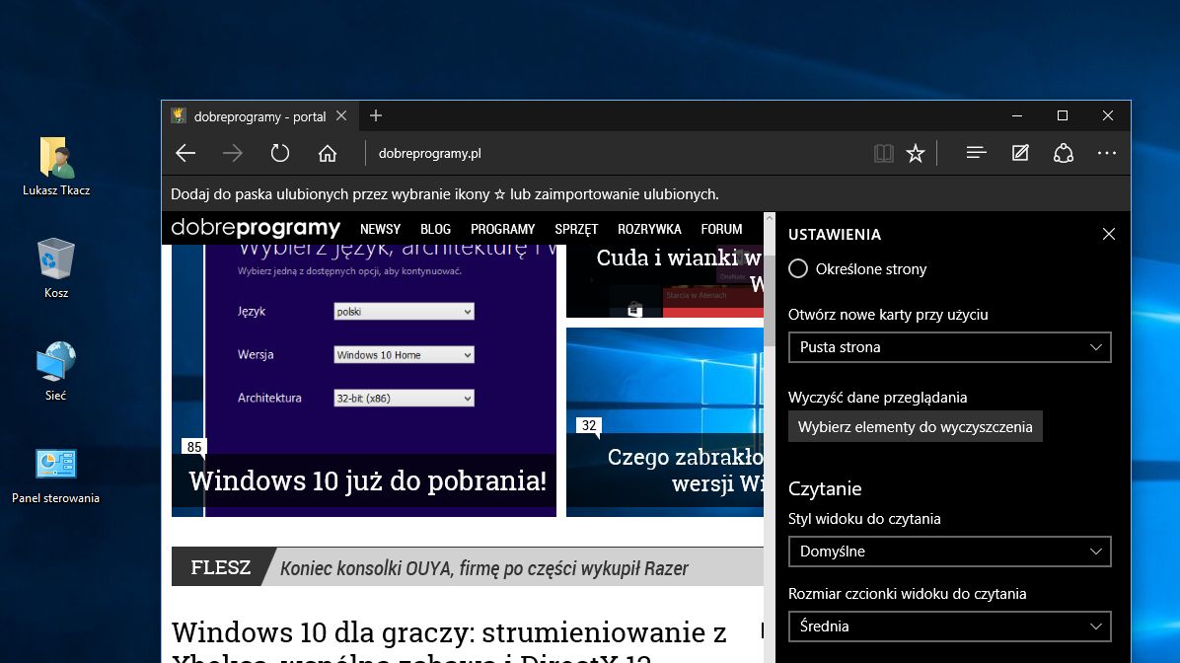
Task: Click the back navigation arrow
Action: point(184,153)
